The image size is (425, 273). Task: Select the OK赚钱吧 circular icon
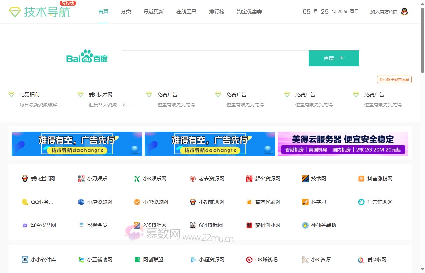click(x=249, y=259)
